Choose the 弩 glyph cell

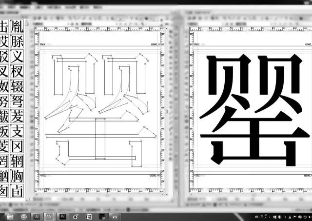click(17, 101)
